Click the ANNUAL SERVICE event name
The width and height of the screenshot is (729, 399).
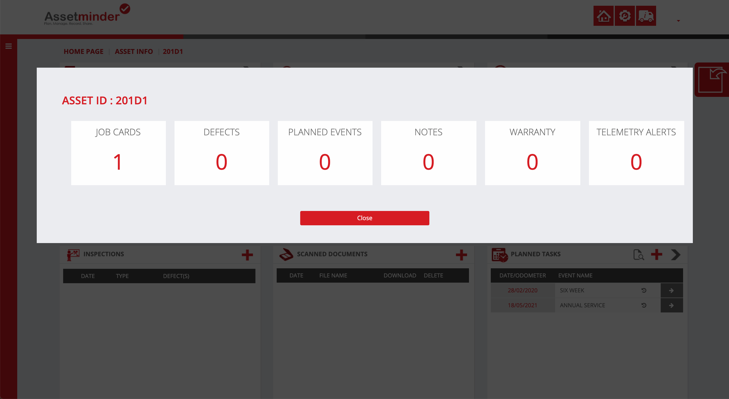pyautogui.click(x=582, y=305)
